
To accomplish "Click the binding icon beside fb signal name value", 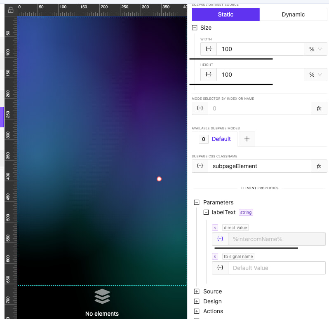I will point(220,268).
